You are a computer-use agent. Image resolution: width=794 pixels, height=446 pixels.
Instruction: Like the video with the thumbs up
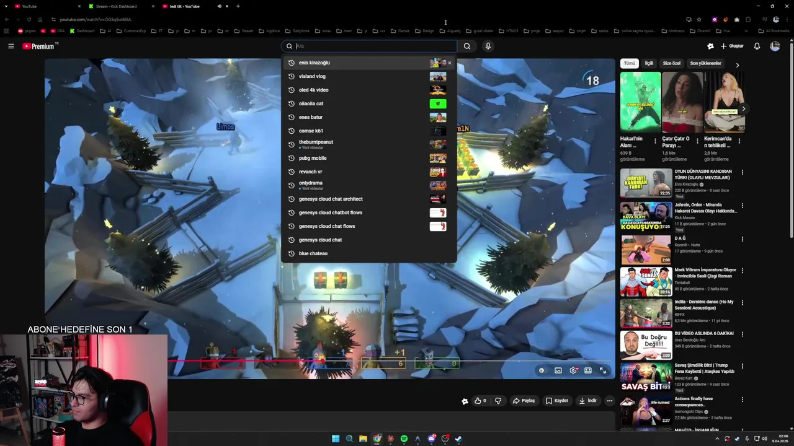[x=480, y=401]
